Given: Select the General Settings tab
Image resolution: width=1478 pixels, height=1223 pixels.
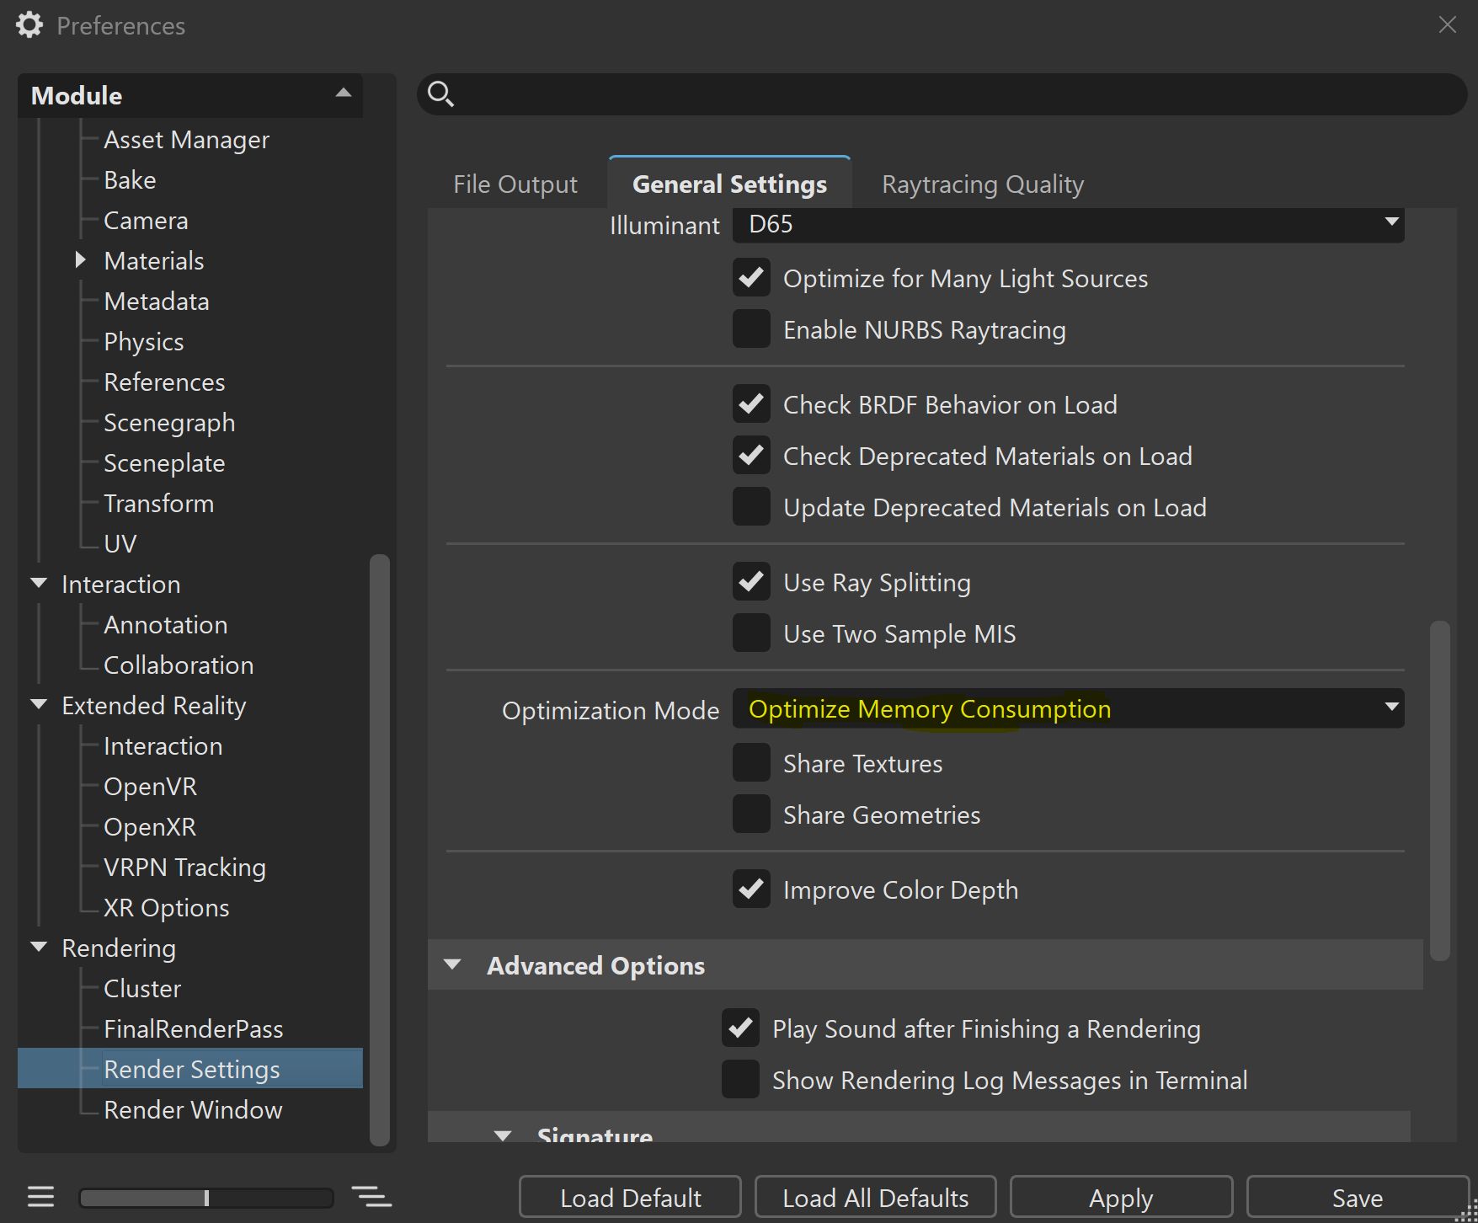Looking at the screenshot, I should coord(729,183).
